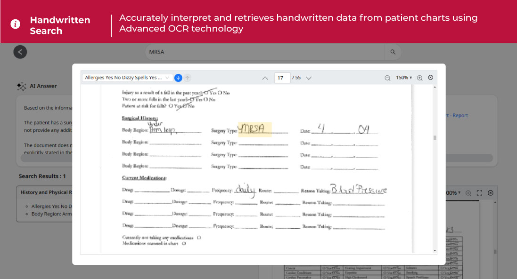Click the popup viewer vertical scrollbar thumb
517x279 pixels.
coord(434,137)
